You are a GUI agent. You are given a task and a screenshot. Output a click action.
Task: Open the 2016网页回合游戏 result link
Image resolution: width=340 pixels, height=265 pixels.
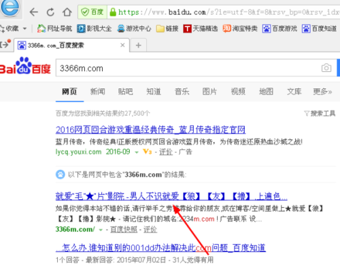150,130
